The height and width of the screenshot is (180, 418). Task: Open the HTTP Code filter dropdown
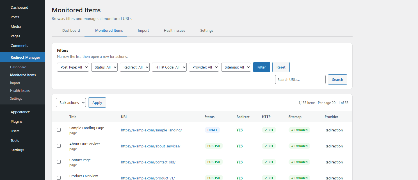tap(169, 67)
